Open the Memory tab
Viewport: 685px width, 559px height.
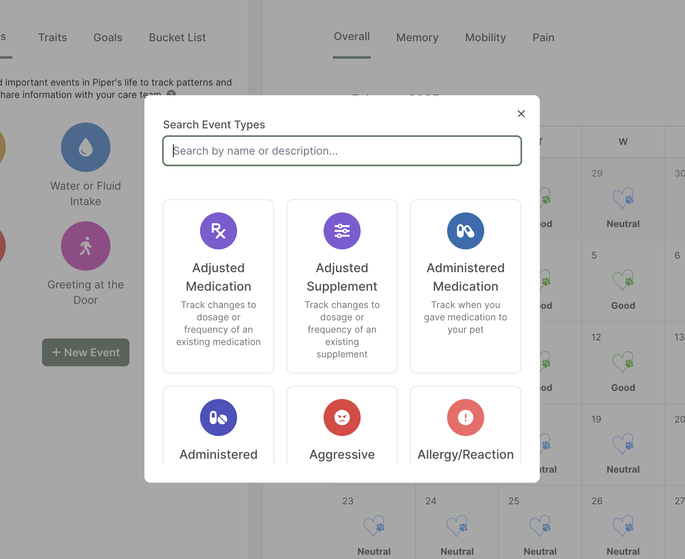(417, 37)
